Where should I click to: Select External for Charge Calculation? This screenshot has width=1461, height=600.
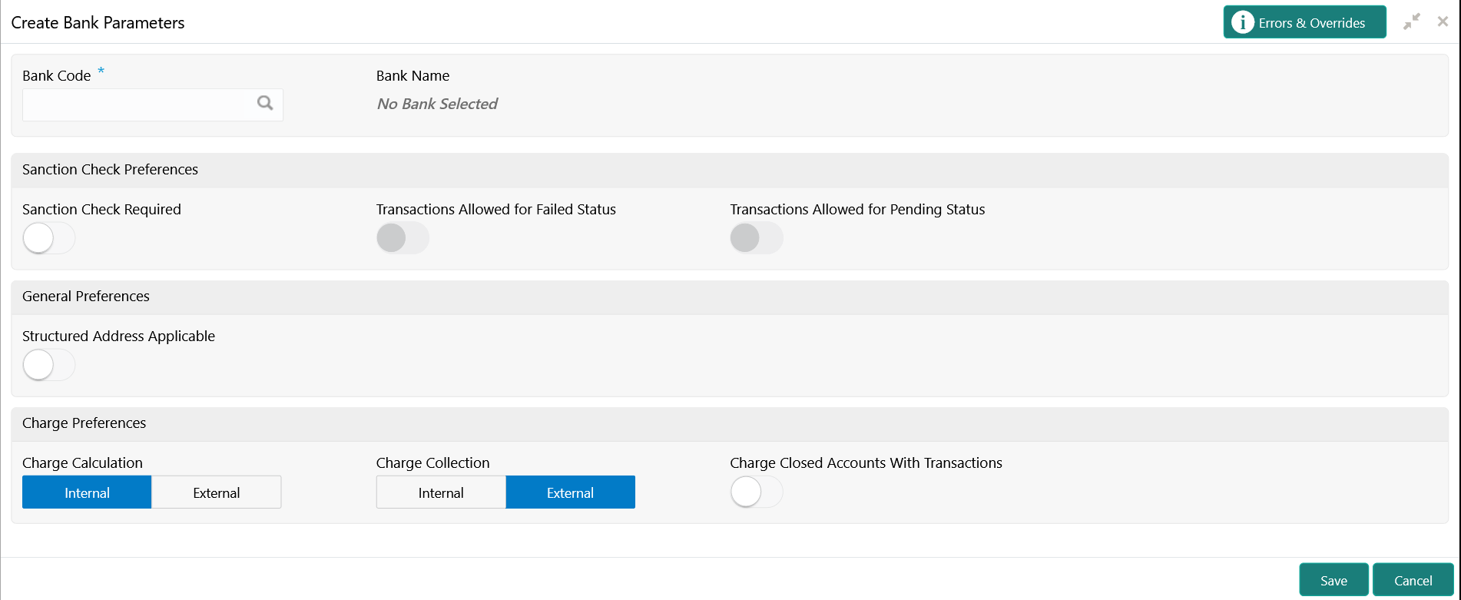(217, 492)
